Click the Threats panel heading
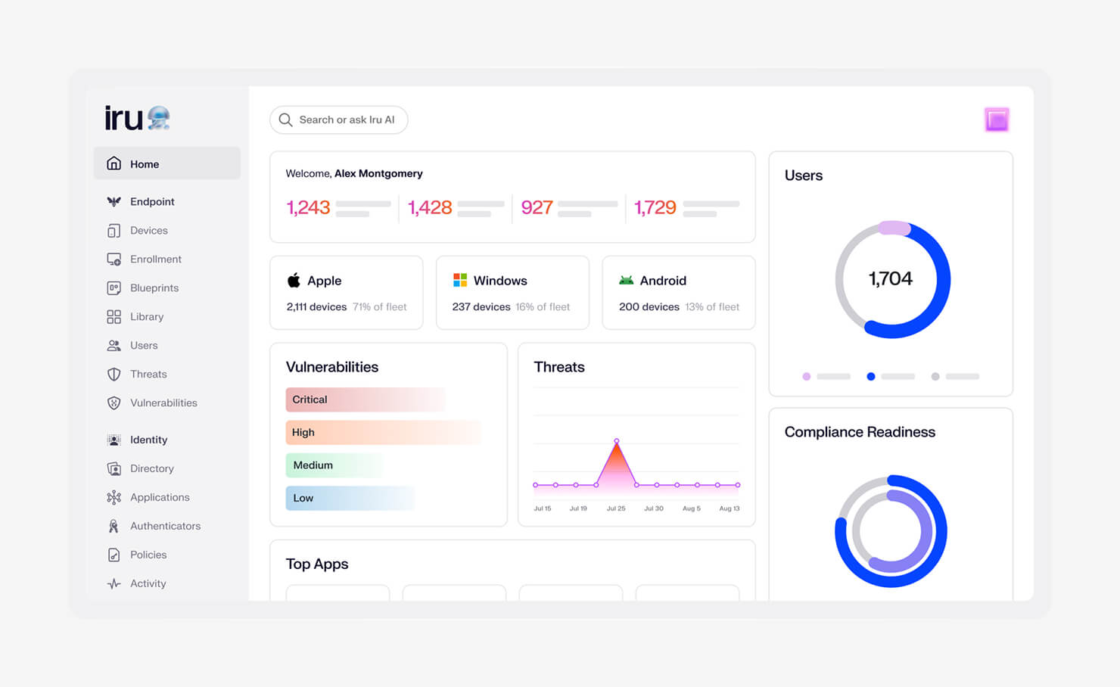1120x687 pixels. [x=559, y=367]
